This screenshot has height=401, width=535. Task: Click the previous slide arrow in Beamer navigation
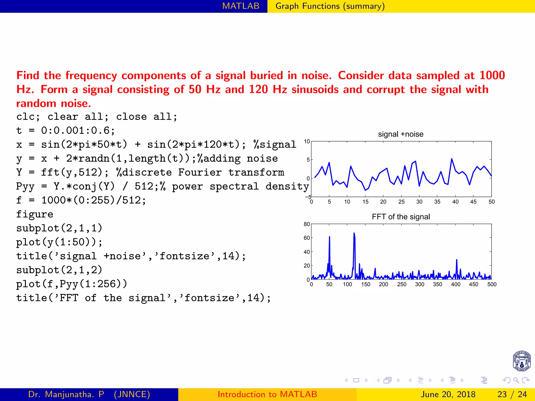(x=346, y=380)
